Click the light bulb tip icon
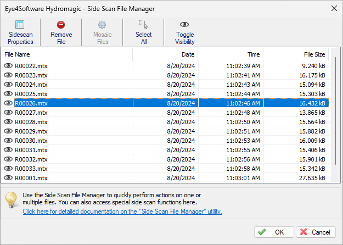Image resolution: width=343 pixels, height=245 pixels. 11,199
